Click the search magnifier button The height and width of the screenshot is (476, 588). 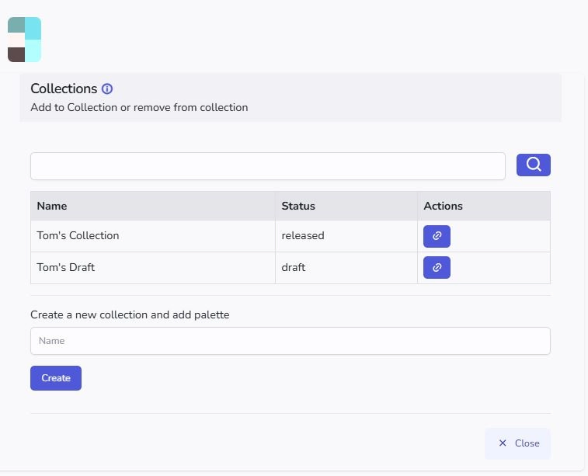(x=534, y=165)
